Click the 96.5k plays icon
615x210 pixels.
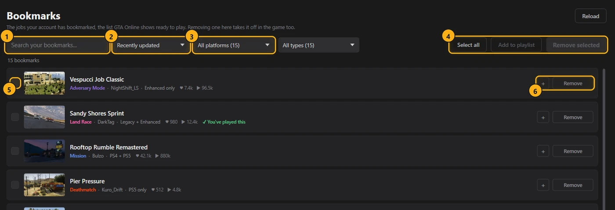pyautogui.click(x=199, y=88)
